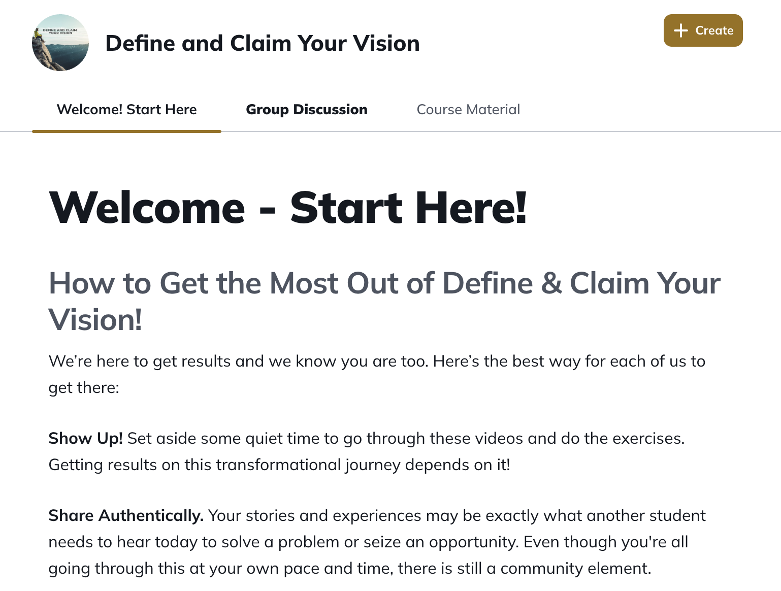This screenshot has width=781, height=591.
Task: Click the How to Get the Most Out subheading
Action: point(384,283)
